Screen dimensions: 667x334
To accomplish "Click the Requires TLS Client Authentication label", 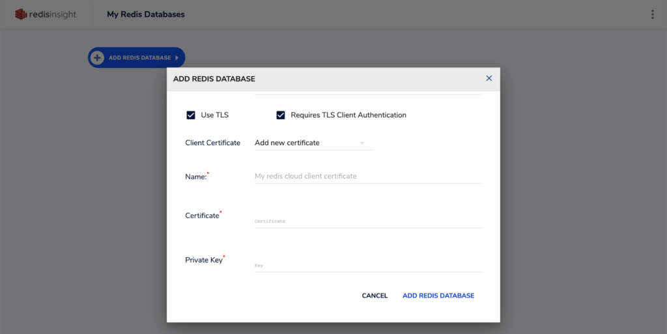I will click(348, 115).
